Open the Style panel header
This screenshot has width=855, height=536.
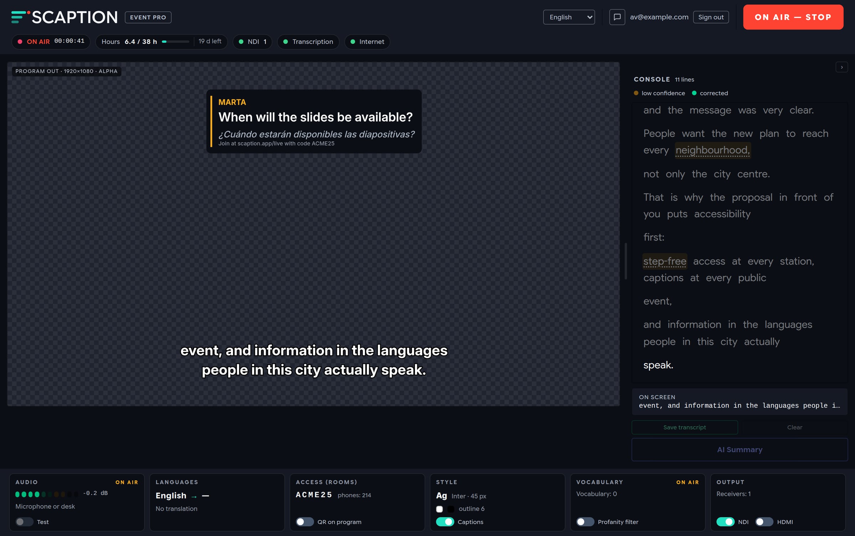pyautogui.click(x=446, y=482)
